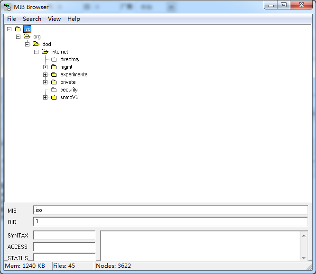
Task: Collapse the iso root node
Action: (9, 29)
